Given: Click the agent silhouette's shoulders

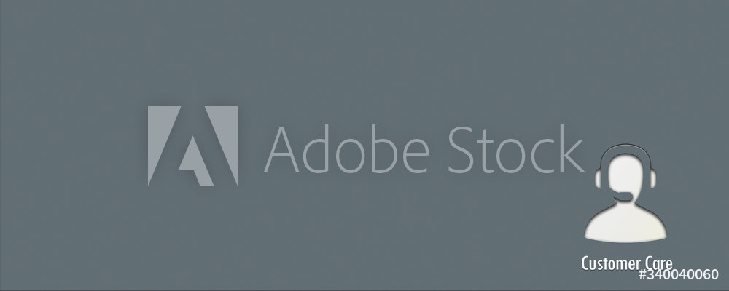Looking at the screenshot, I should [625, 223].
